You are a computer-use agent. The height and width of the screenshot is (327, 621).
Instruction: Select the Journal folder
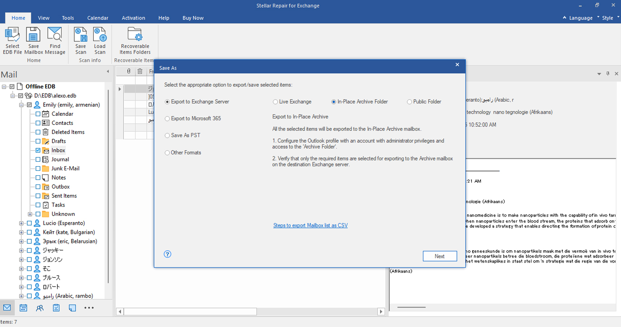pos(60,159)
